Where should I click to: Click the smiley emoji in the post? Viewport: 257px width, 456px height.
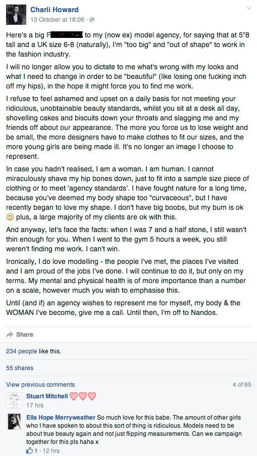[x=10, y=217]
